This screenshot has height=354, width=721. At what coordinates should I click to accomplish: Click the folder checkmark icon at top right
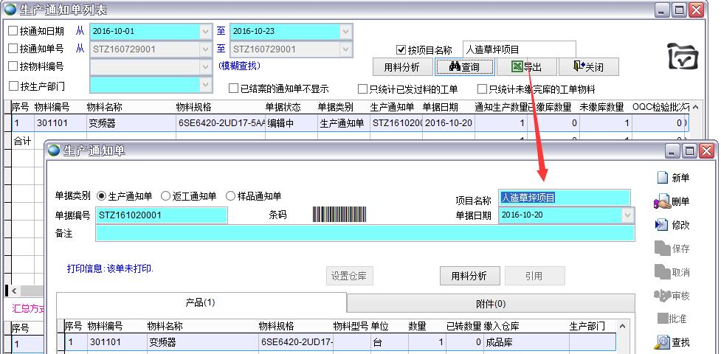682,56
